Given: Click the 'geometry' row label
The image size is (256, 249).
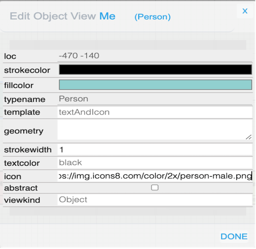Looking at the screenshot, I should (x=24, y=131).
